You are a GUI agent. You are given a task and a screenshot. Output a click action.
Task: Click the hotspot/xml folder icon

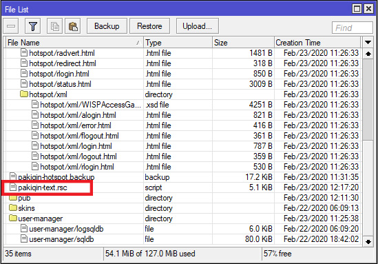pos(24,94)
